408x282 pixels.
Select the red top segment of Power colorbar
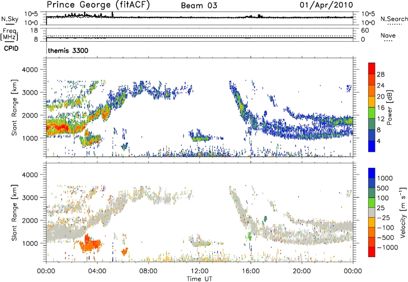click(x=372, y=68)
